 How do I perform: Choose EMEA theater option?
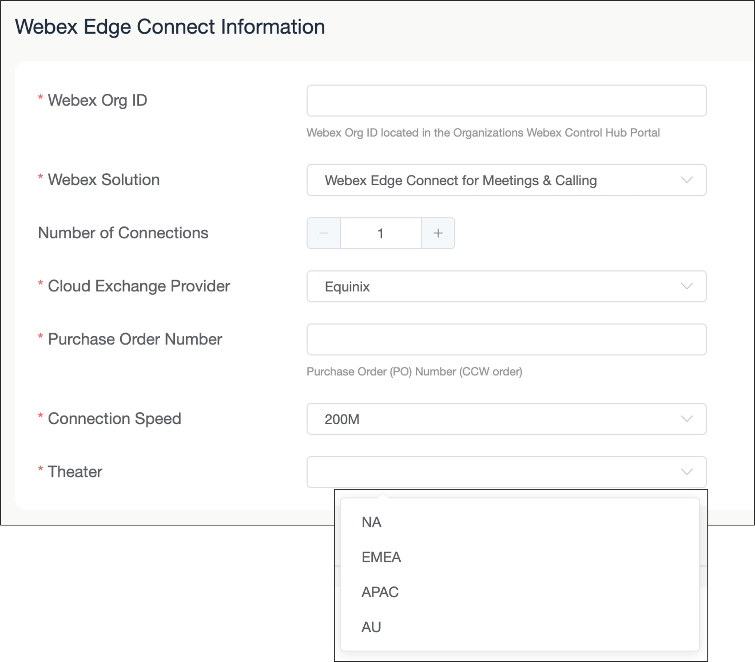(x=381, y=557)
